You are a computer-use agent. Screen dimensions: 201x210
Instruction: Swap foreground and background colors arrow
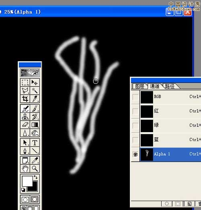36,177
